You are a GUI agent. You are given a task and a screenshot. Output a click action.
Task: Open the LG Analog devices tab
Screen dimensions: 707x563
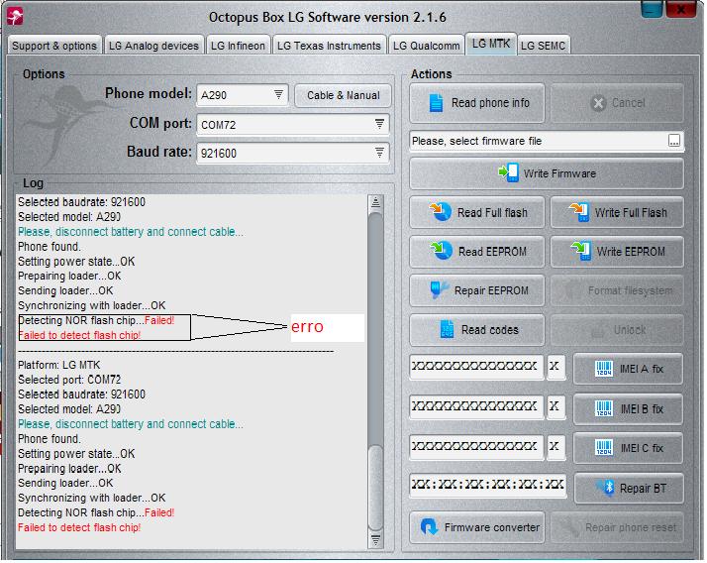153,46
